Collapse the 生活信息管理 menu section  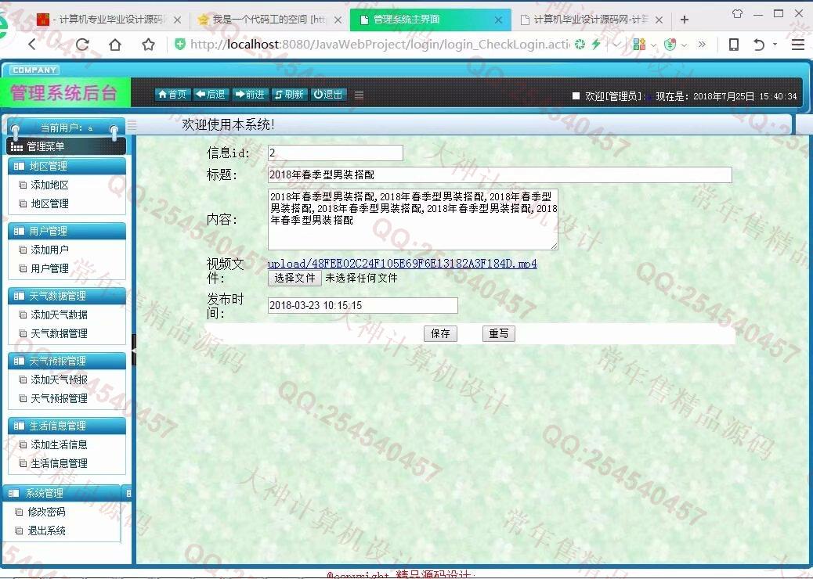(x=67, y=426)
